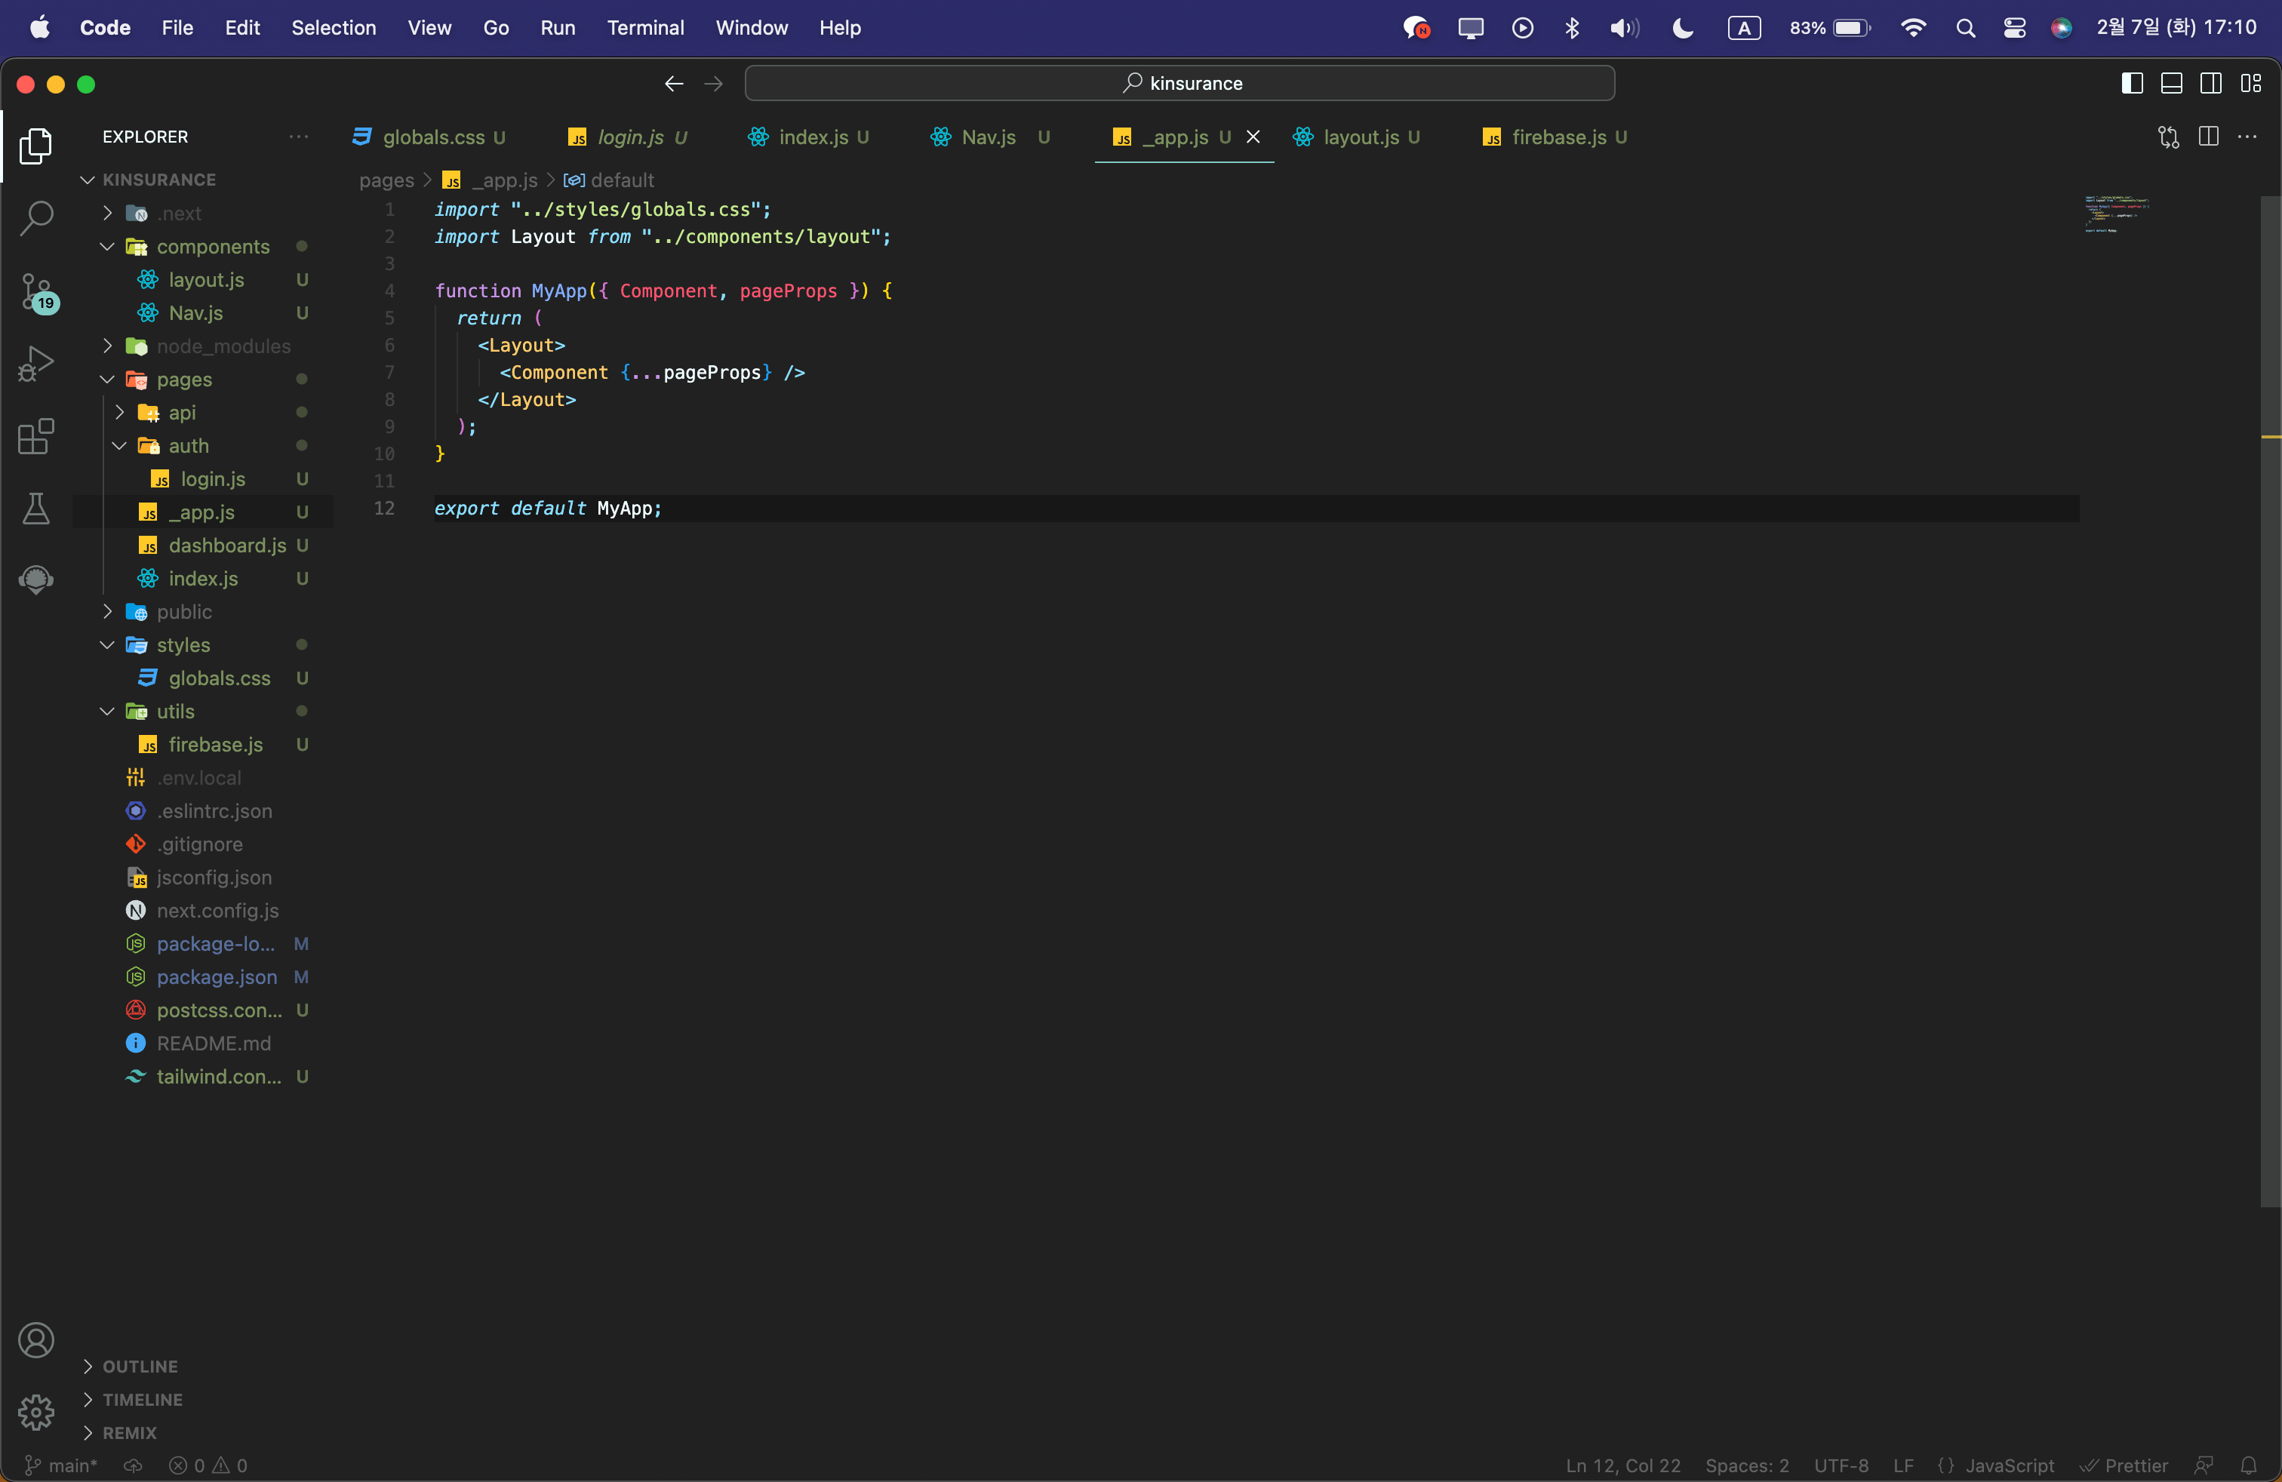The image size is (2282, 1482).
Task: Expand the node_modules folder
Action: pos(223,346)
